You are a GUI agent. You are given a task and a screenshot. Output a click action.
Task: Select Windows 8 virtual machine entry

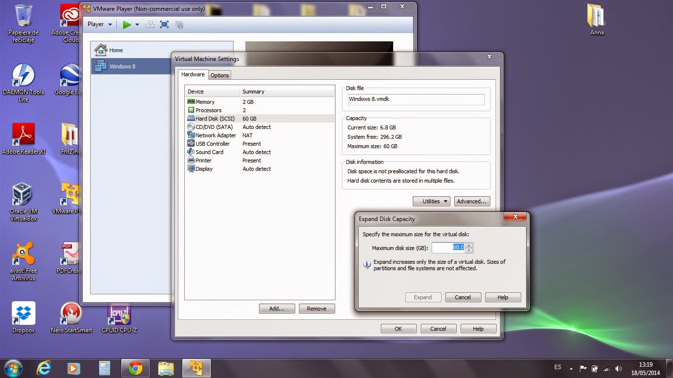(131, 66)
